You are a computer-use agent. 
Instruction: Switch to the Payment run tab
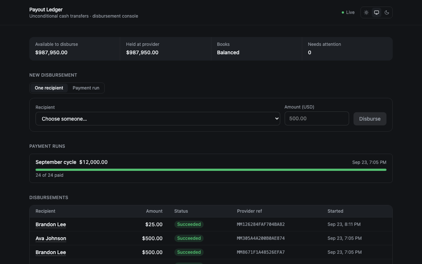86,88
